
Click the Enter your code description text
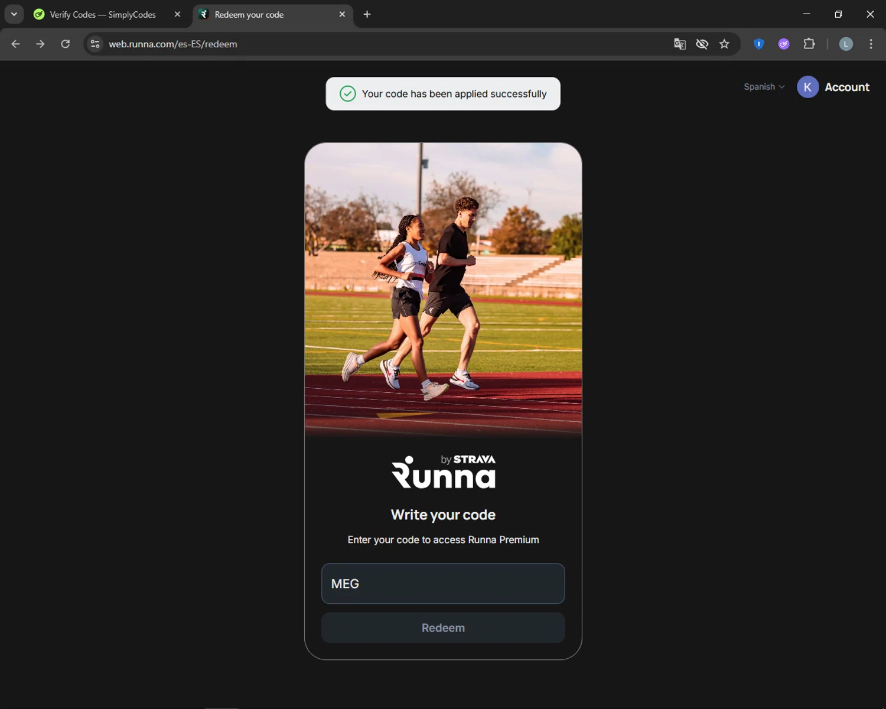pos(443,539)
